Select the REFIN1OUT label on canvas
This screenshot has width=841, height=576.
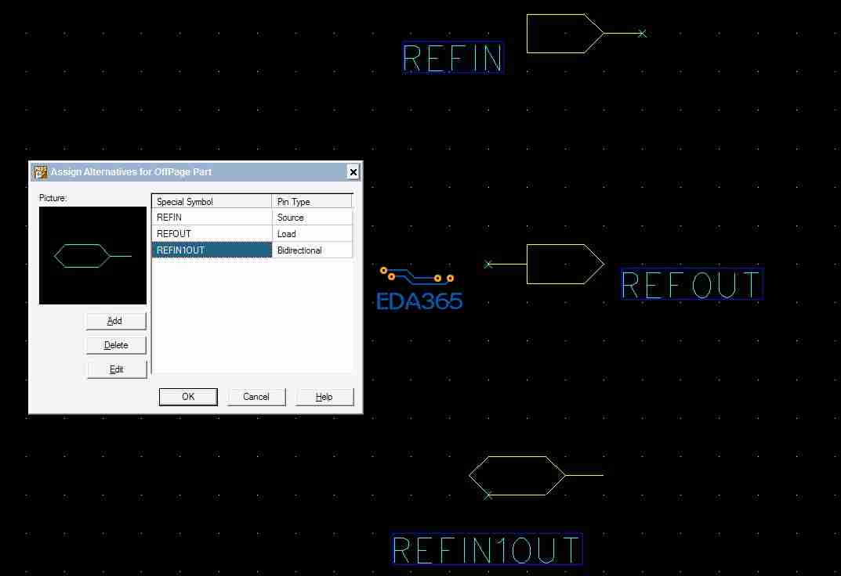tap(487, 549)
